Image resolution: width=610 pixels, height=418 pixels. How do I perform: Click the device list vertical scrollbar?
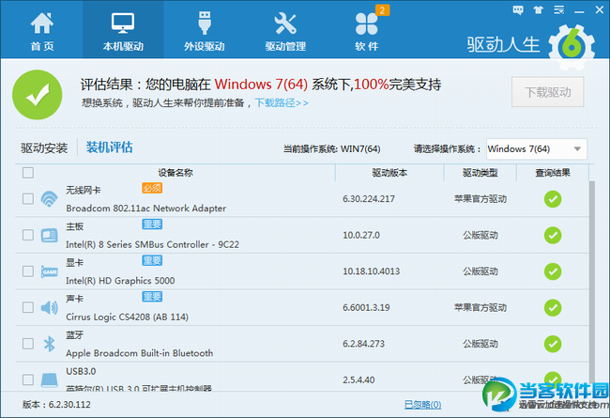click(592, 281)
